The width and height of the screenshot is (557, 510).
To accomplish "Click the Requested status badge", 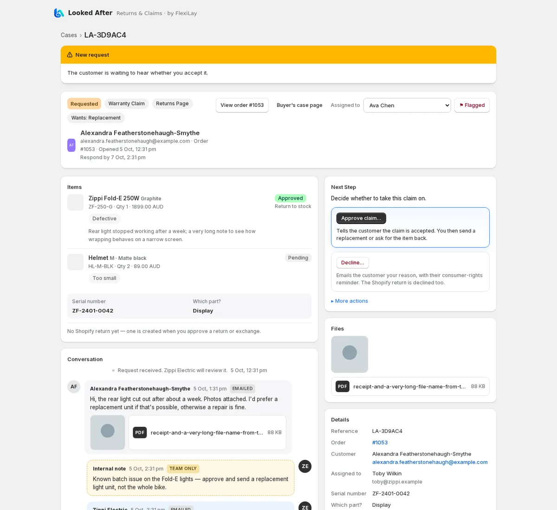I will [84, 104].
